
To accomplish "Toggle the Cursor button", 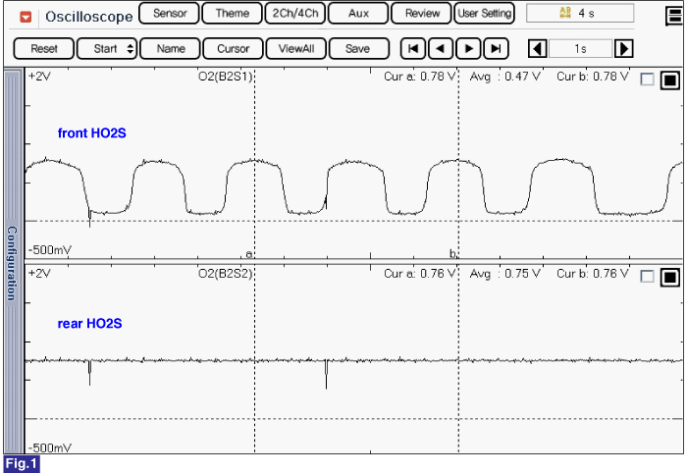I will click(234, 49).
